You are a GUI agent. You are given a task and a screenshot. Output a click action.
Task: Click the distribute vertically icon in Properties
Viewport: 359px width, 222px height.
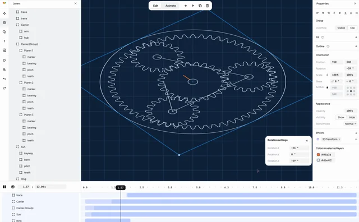(351, 13)
